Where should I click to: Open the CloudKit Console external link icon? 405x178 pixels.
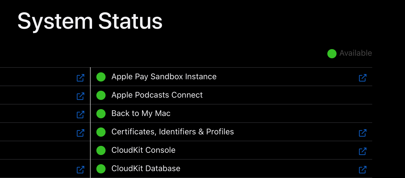tap(362, 151)
